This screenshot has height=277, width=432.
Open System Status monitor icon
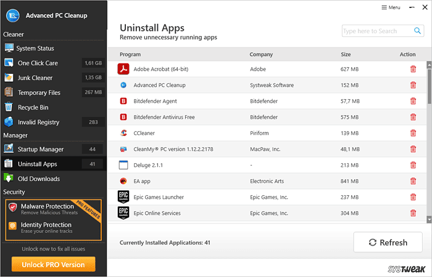[9, 48]
